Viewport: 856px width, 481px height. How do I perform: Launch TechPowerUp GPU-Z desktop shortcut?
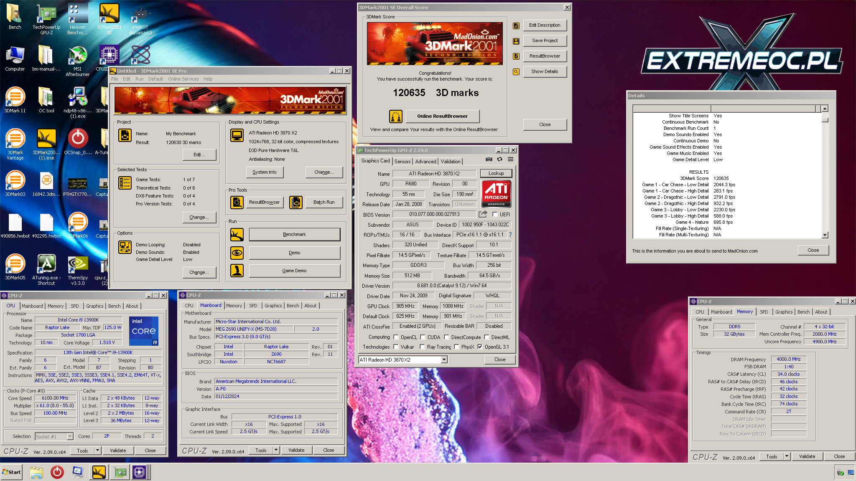point(46,19)
